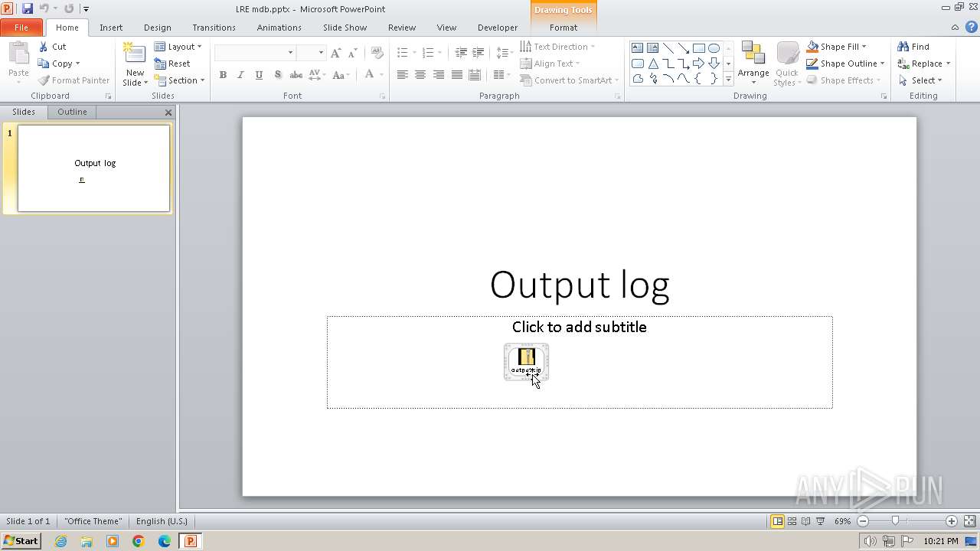Switch to the Design tab
This screenshot has width=980, height=551.
[x=157, y=28]
